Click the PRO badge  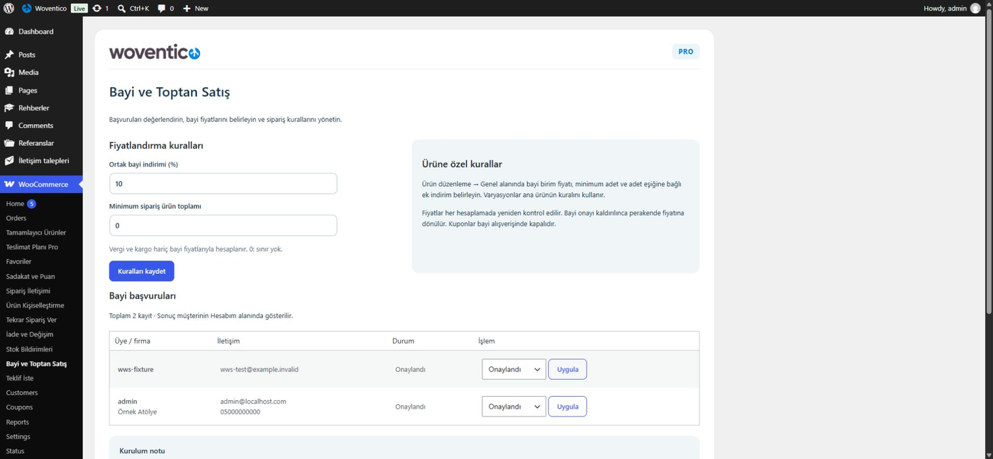click(x=686, y=52)
